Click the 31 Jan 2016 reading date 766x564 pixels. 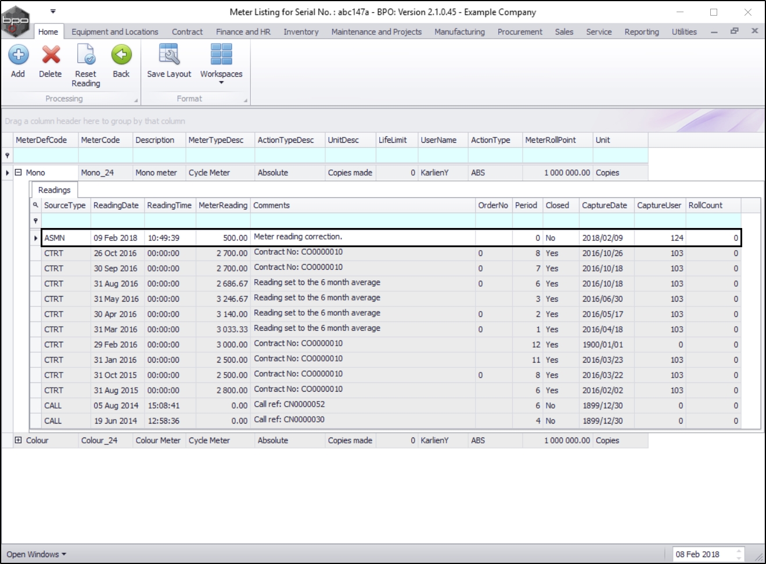point(116,360)
